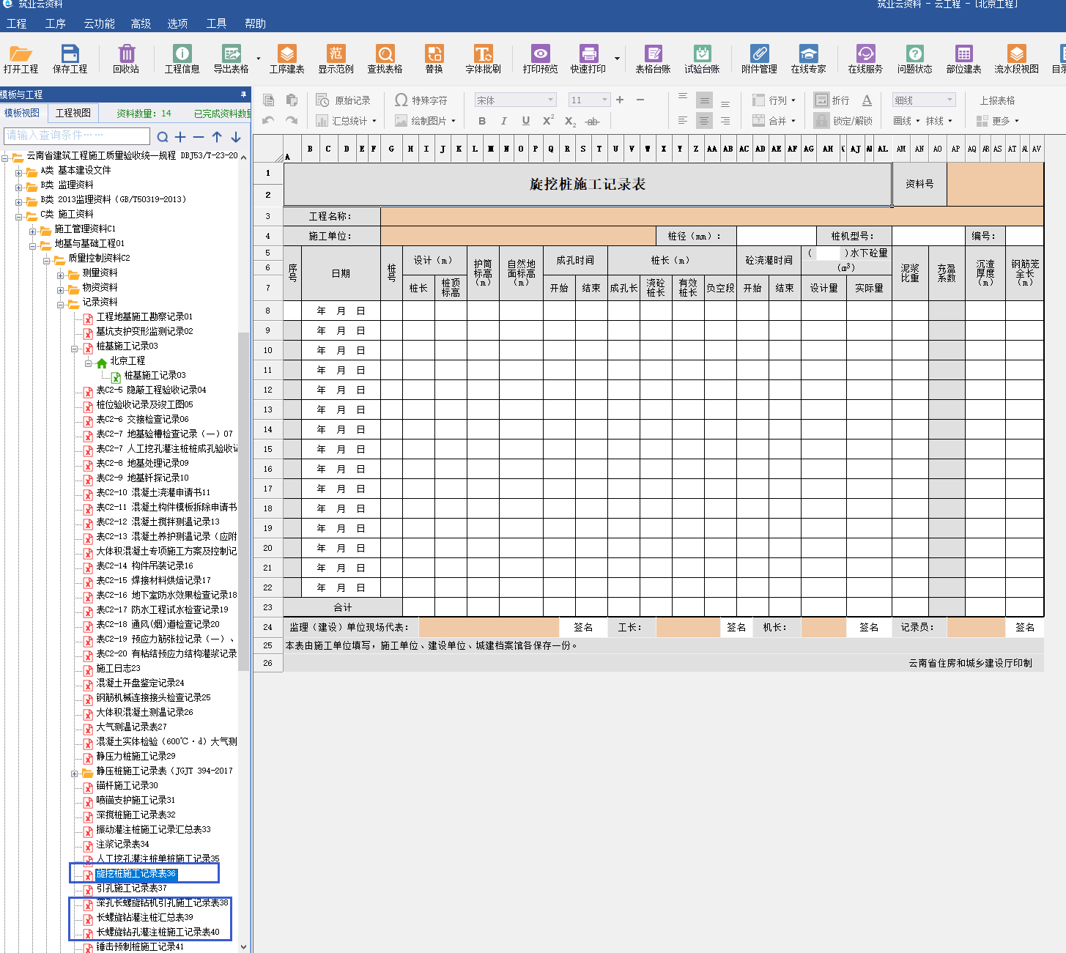Click the 工程名称 orange input cell
This screenshot has height=953, width=1066.
(711, 216)
